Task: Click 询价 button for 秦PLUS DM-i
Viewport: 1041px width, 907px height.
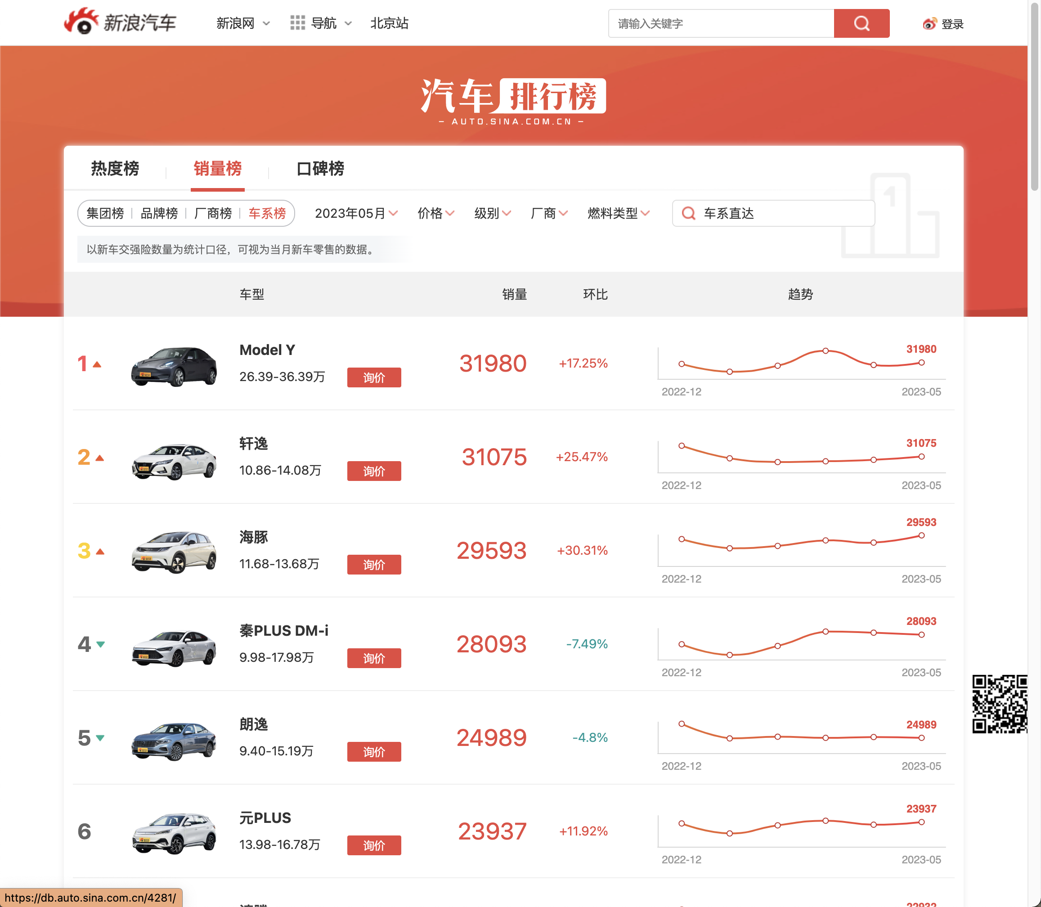Action: [x=374, y=659]
